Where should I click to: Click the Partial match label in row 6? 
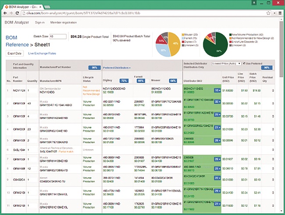pos(66,151)
